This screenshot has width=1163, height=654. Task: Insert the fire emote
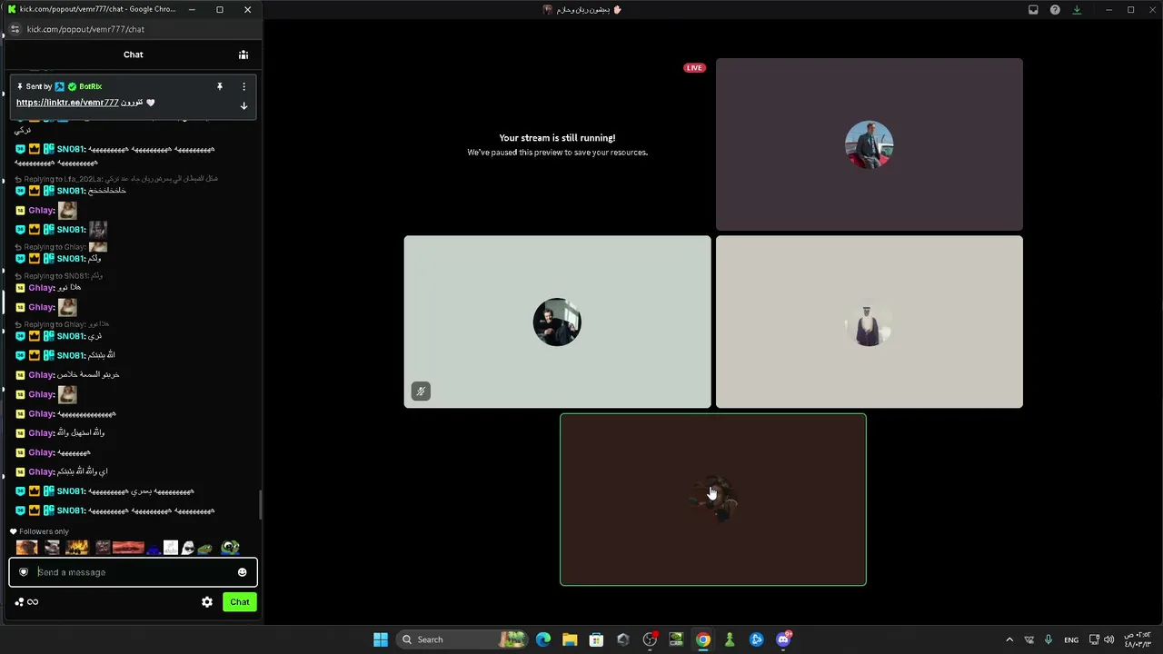77,548
